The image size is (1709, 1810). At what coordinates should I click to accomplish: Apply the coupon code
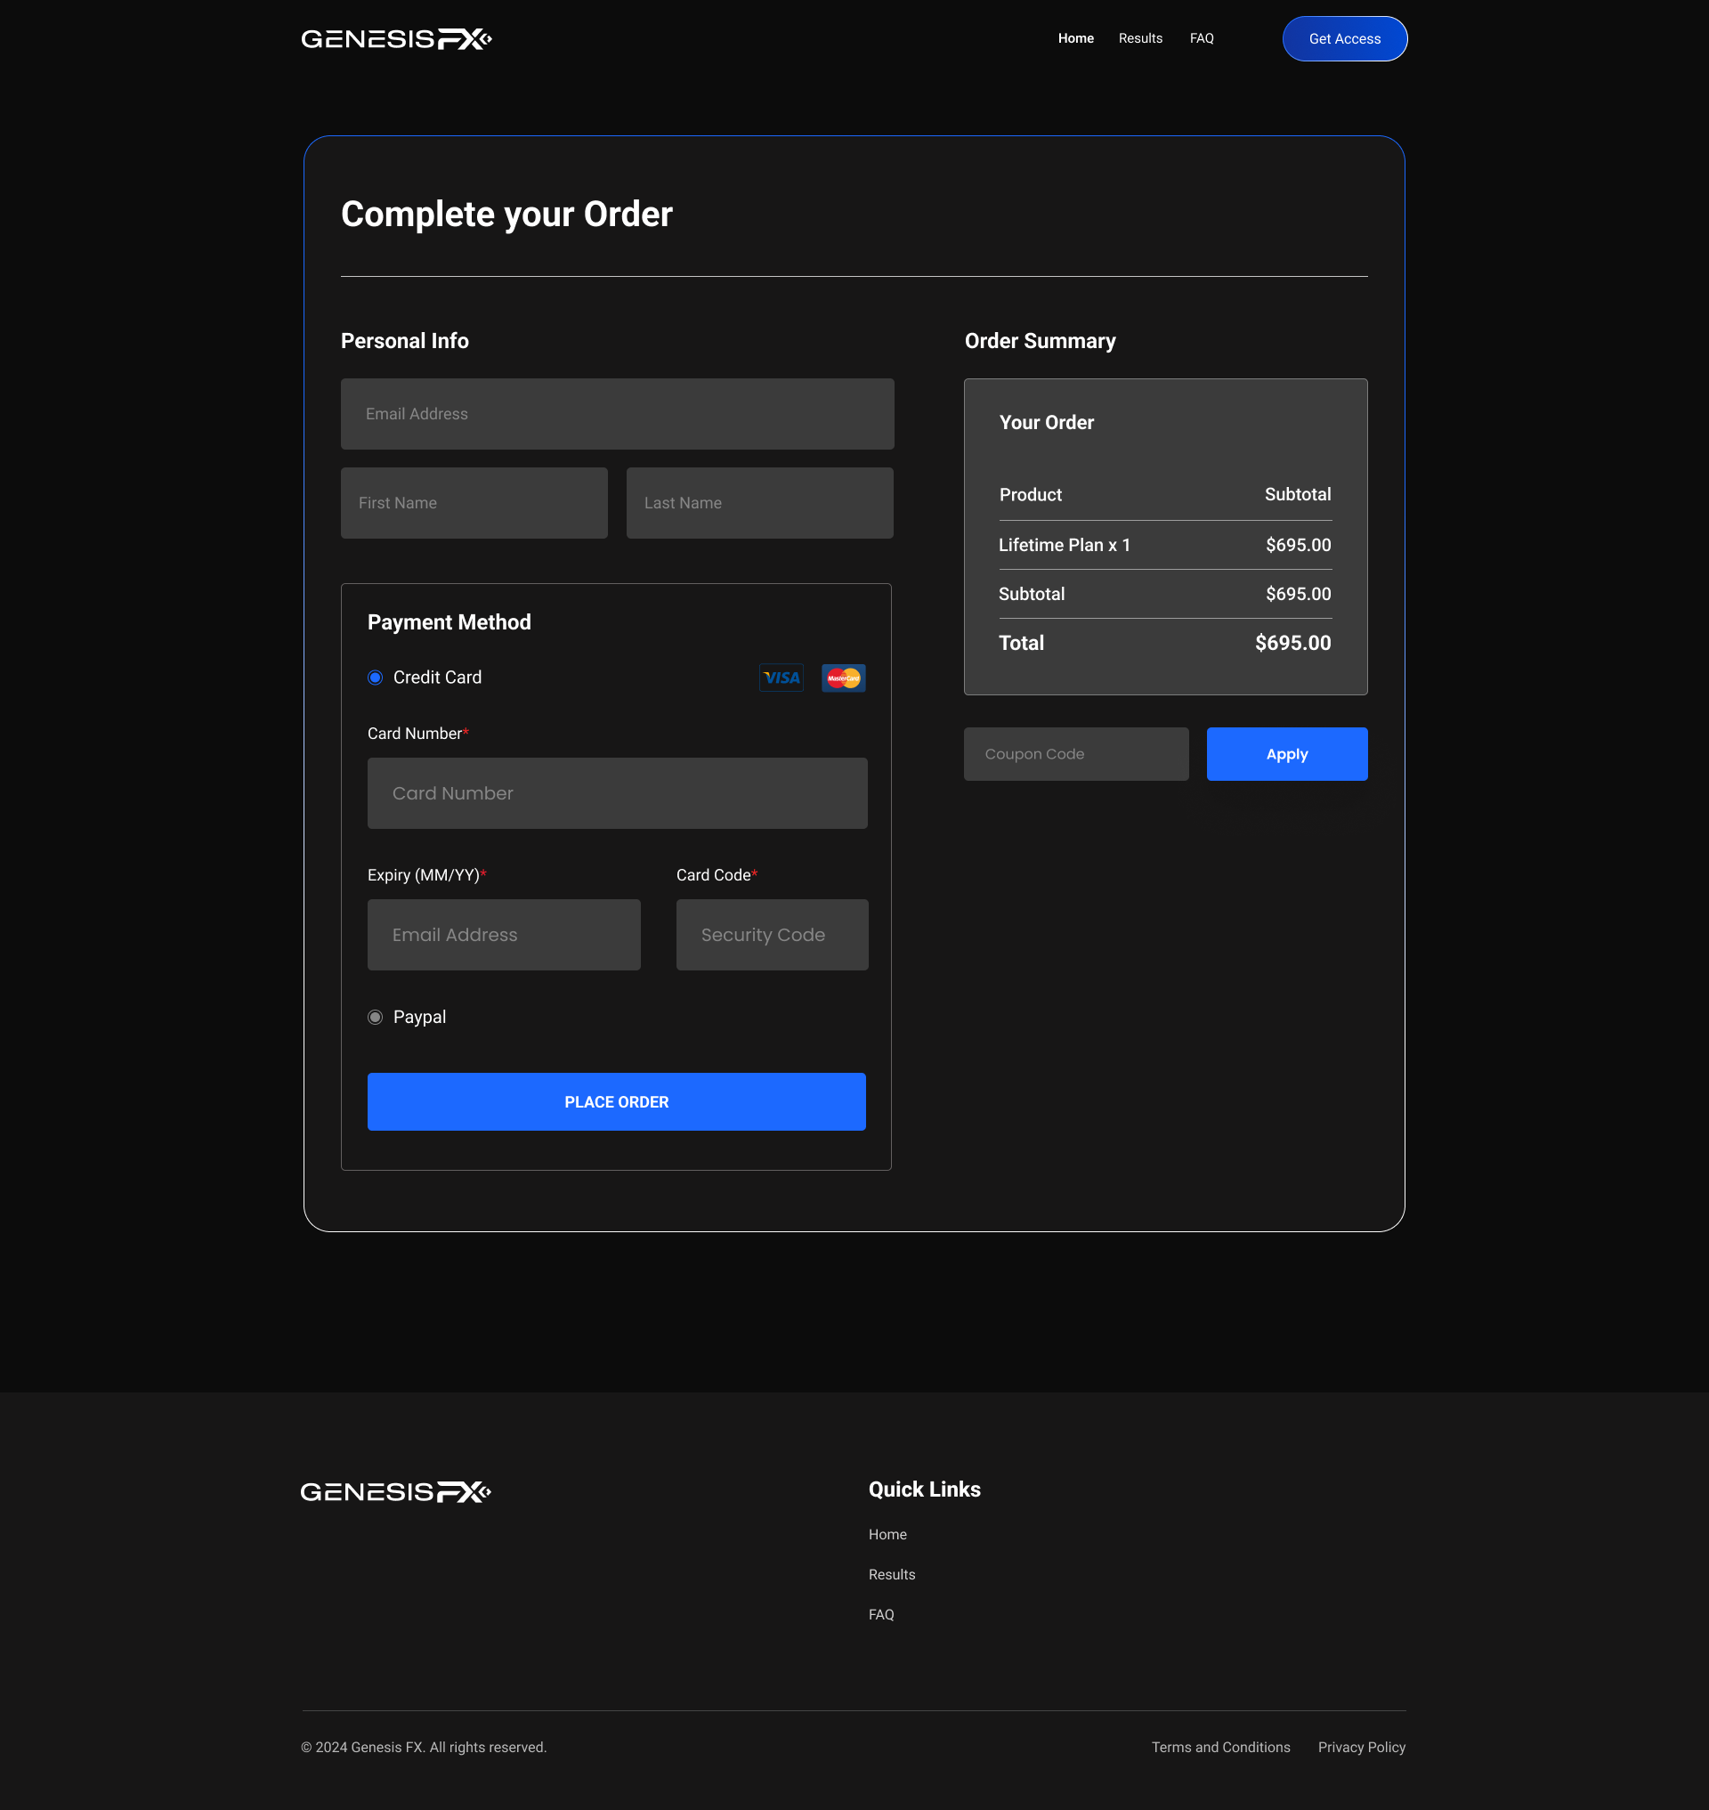coord(1286,754)
